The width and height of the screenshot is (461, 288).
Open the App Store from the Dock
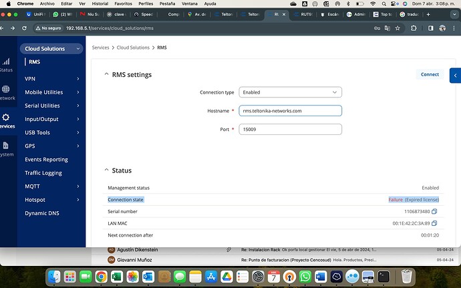click(x=211, y=277)
